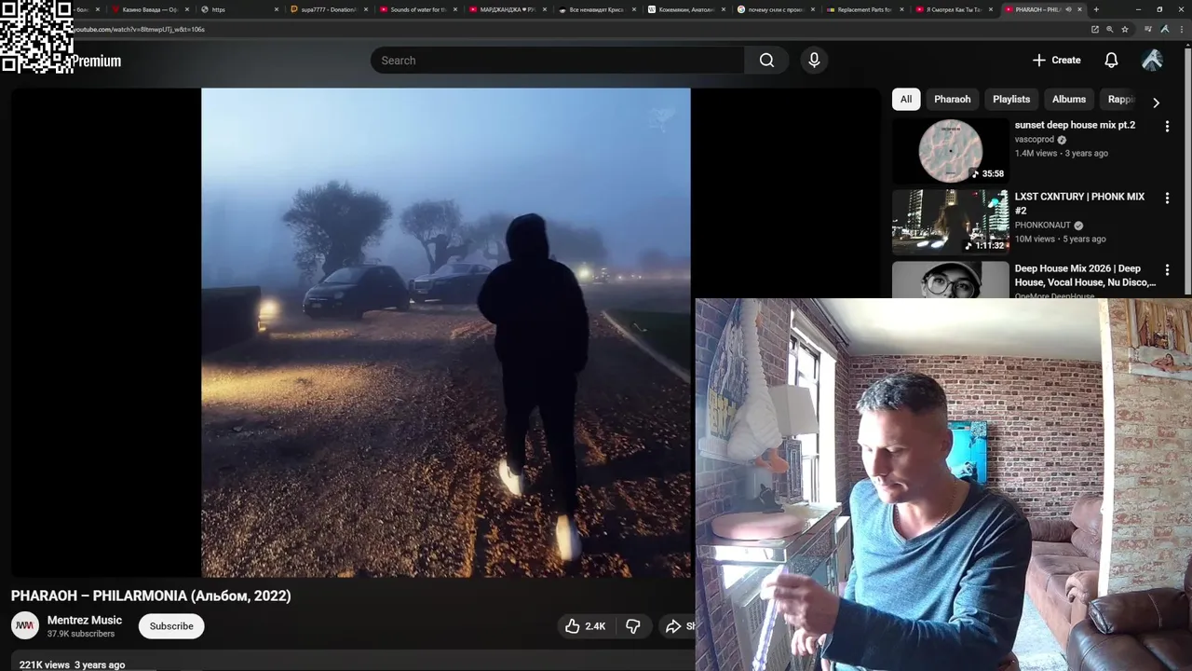The image size is (1192, 671).
Task: Show more filter chips with arrow
Action: 1156,103
